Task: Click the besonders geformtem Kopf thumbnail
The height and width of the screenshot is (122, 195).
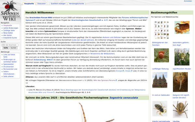Action: (x=182, y=27)
